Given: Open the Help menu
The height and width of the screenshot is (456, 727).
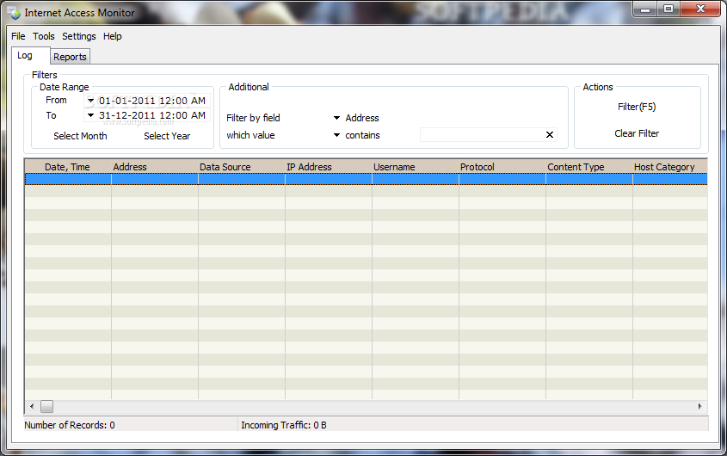Looking at the screenshot, I should [x=112, y=36].
